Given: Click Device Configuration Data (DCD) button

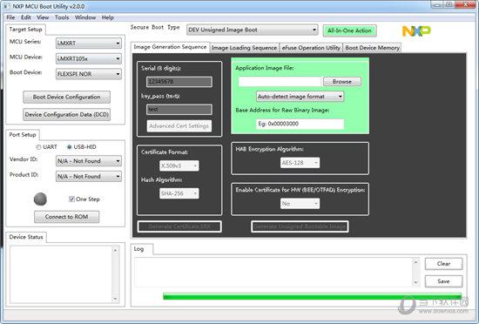Looking at the screenshot, I should pos(66,114).
